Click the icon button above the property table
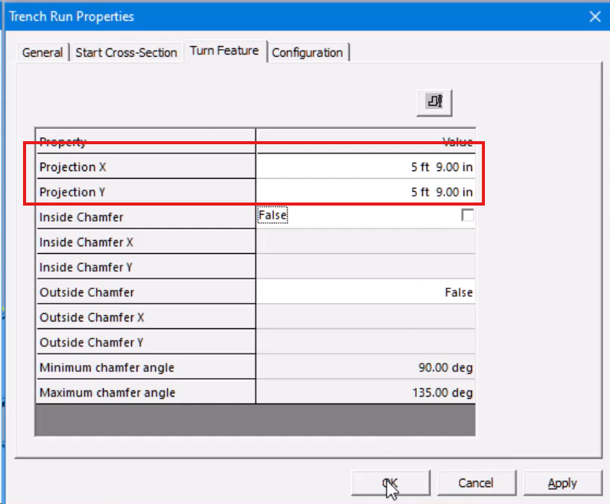The image size is (610, 504). [434, 102]
